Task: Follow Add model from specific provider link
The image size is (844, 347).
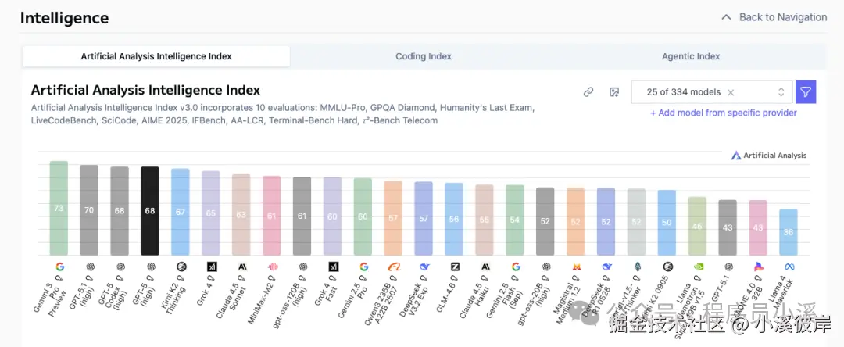Action: point(724,113)
